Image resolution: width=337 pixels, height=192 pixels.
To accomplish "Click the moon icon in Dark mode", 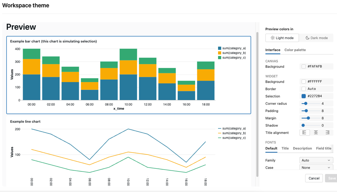I will [308, 38].
